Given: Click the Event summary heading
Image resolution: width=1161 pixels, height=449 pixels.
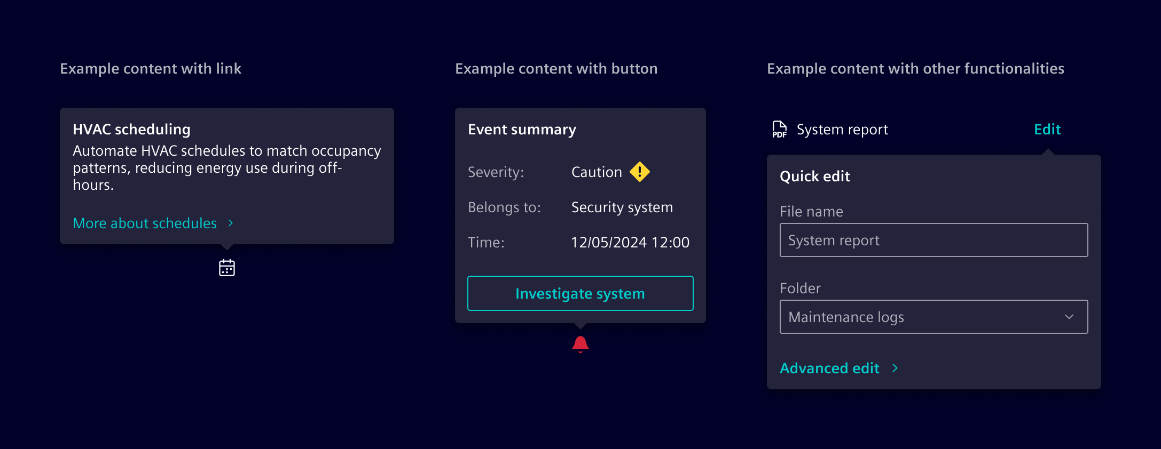Looking at the screenshot, I should pyautogui.click(x=522, y=129).
